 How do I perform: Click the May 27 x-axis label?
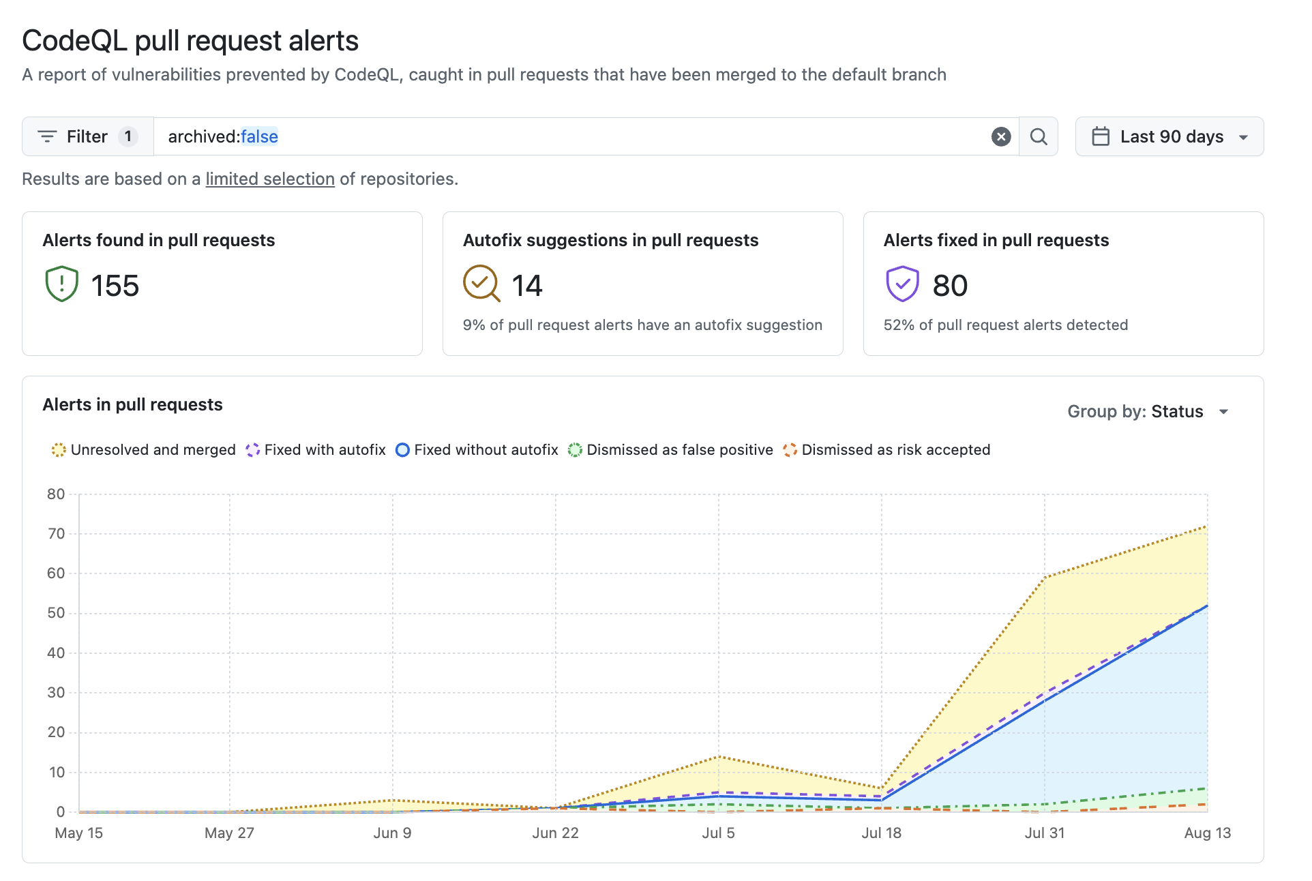[229, 833]
